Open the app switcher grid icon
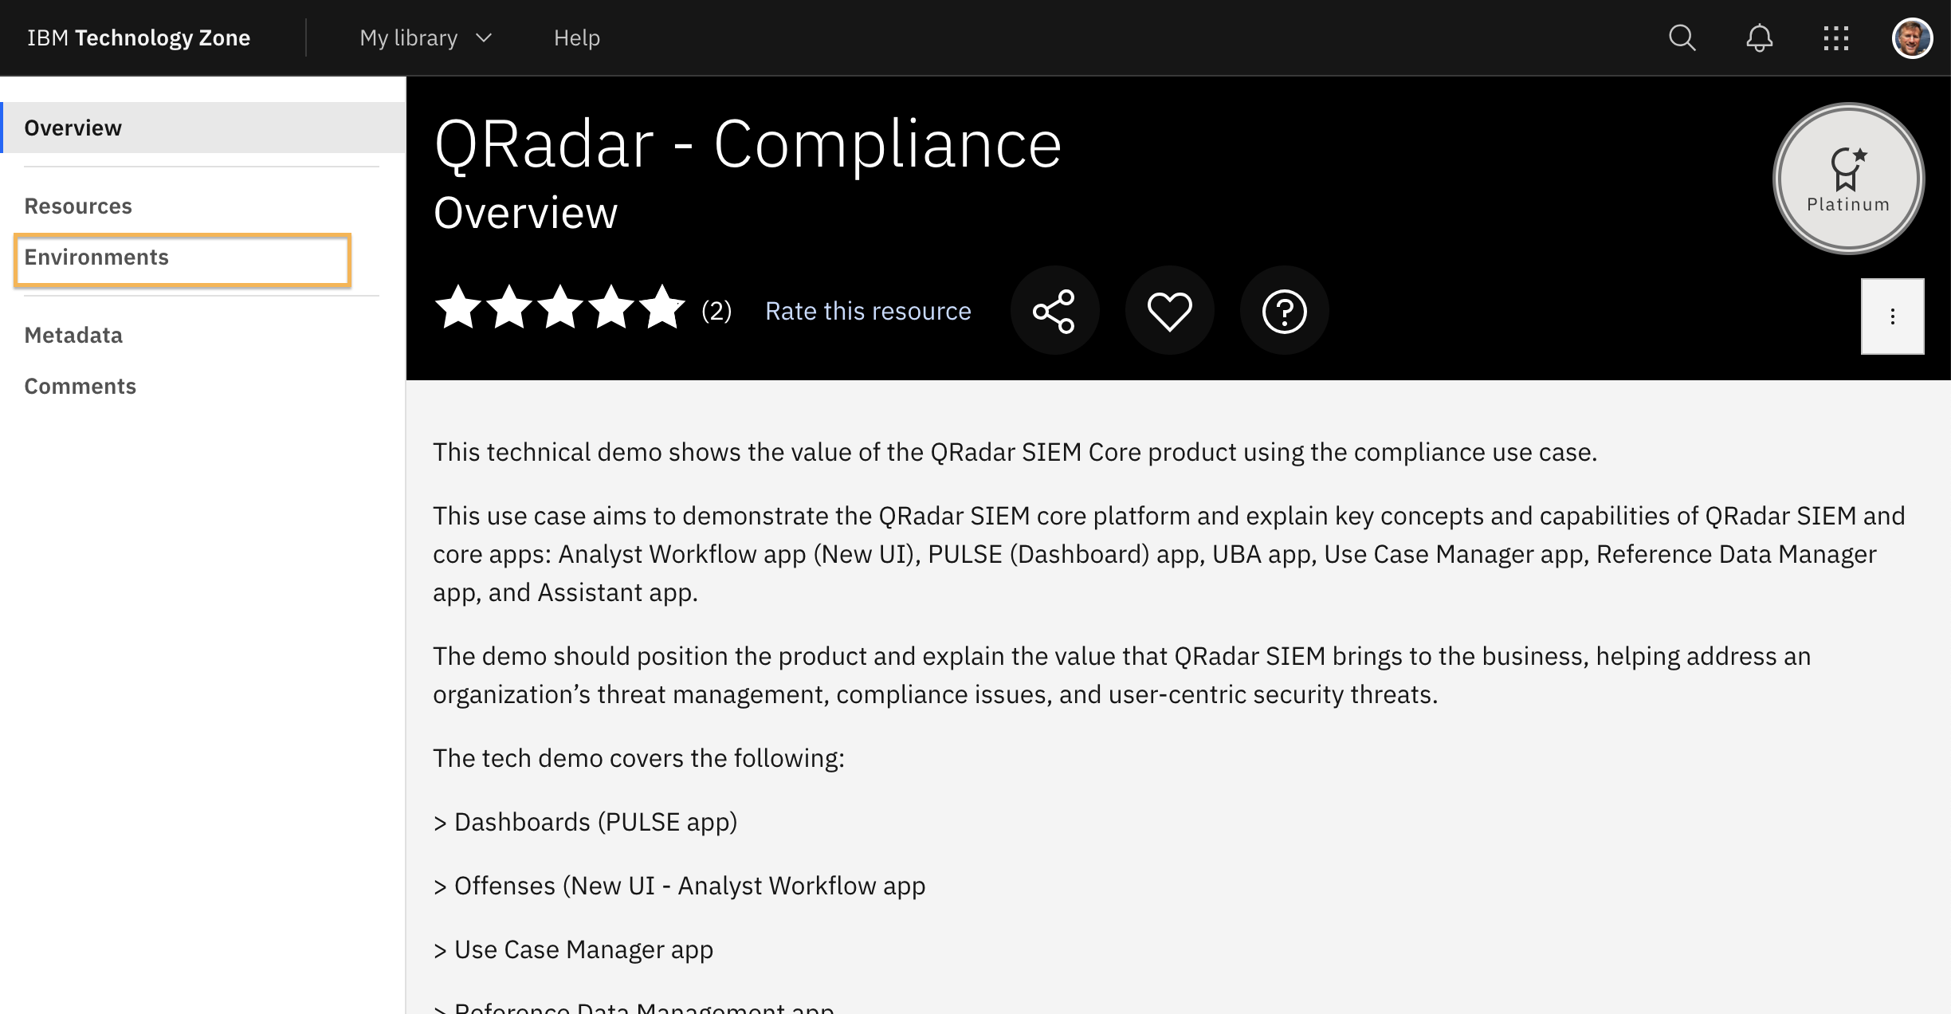Viewport: 1951px width, 1014px height. tap(1835, 37)
